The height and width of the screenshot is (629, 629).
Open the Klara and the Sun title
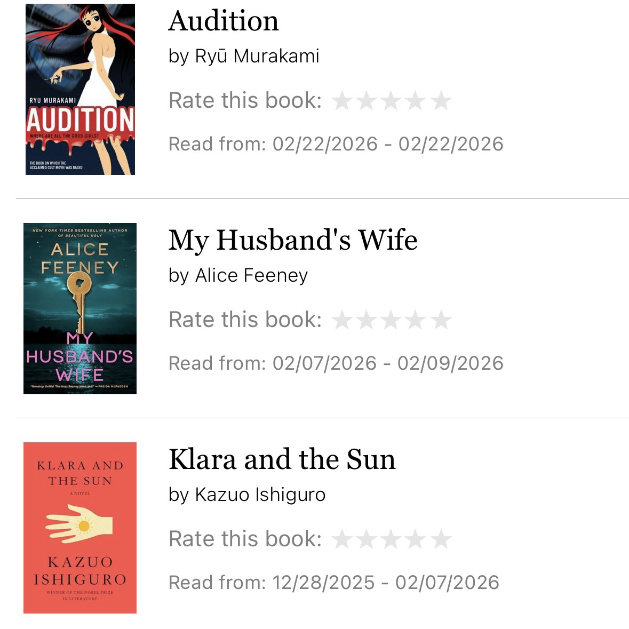pos(282,459)
